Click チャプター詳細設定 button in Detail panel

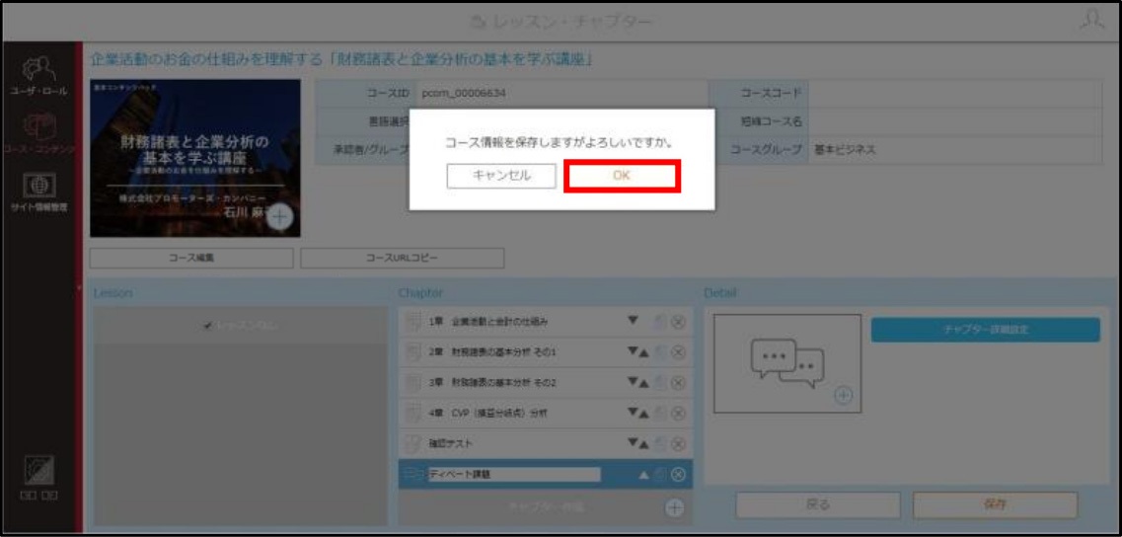[986, 330]
